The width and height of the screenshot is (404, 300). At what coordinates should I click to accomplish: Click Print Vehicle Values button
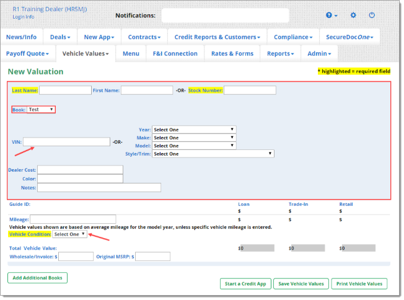pos(359,284)
